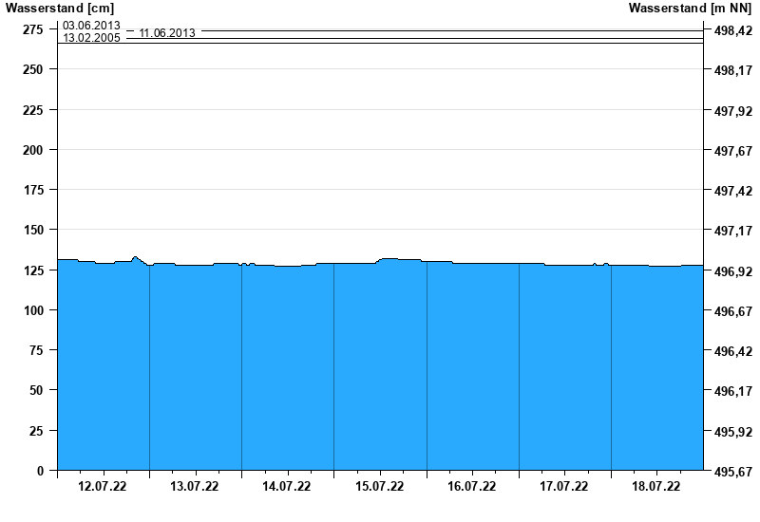Click the 03.06.2013 reference line label

click(91, 26)
